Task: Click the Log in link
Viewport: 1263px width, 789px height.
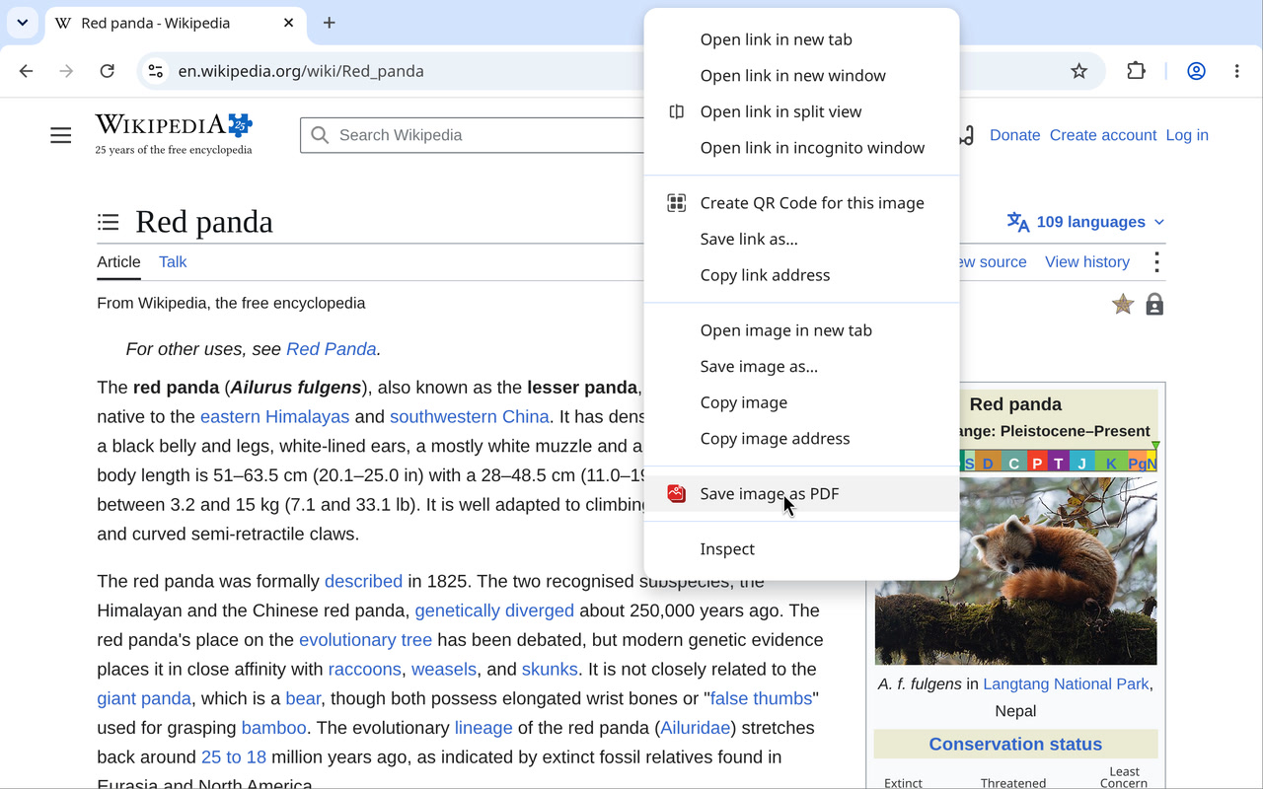Action: (x=1187, y=135)
